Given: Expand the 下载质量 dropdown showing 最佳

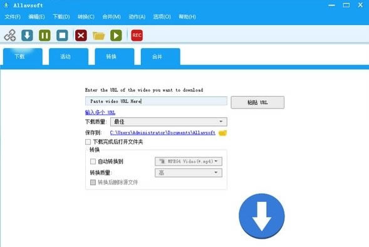Looking at the screenshot, I should (169, 122).
